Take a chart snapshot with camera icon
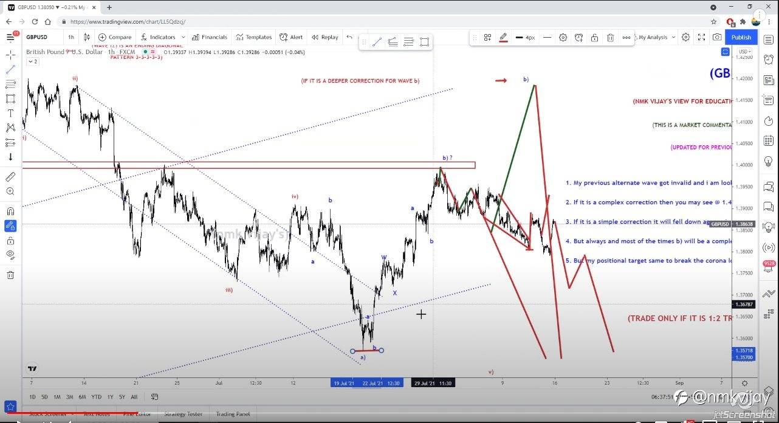The height and width of the screenshot is (423, 779). pyautogui.click(x=717, y=37)
